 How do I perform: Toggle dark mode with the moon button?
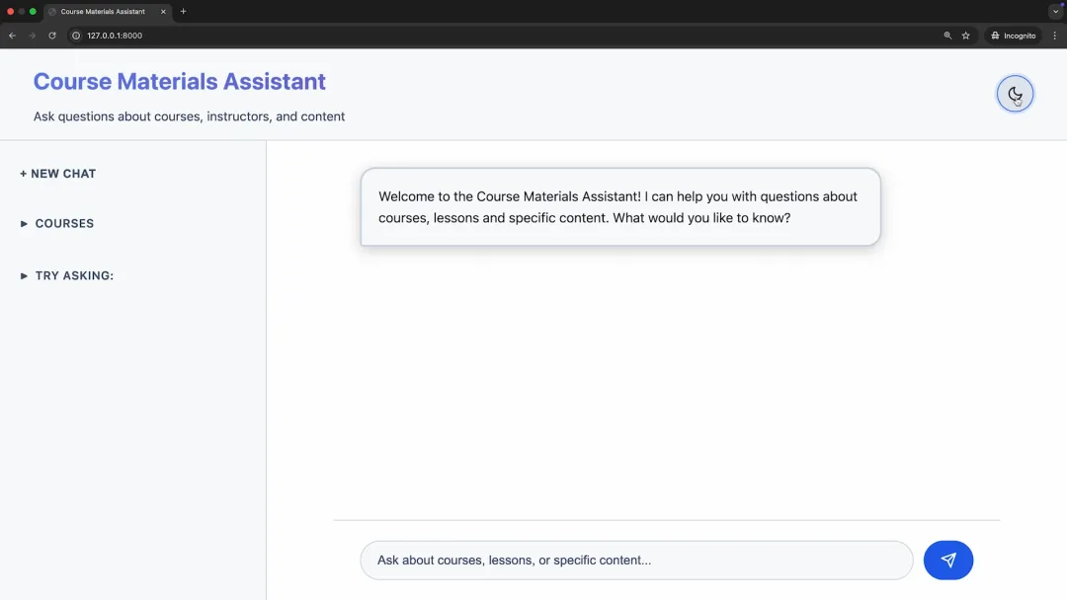1015,94
